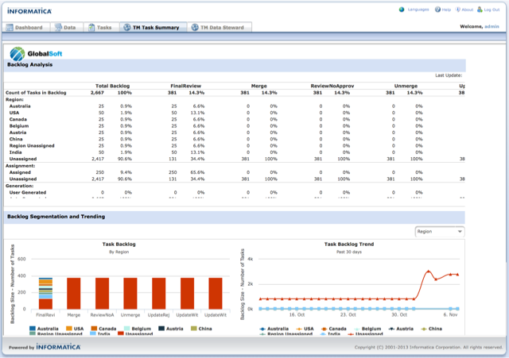Screen dimensions: 509x358
Task: Select the USA region row label
Action: pos(14,113)
